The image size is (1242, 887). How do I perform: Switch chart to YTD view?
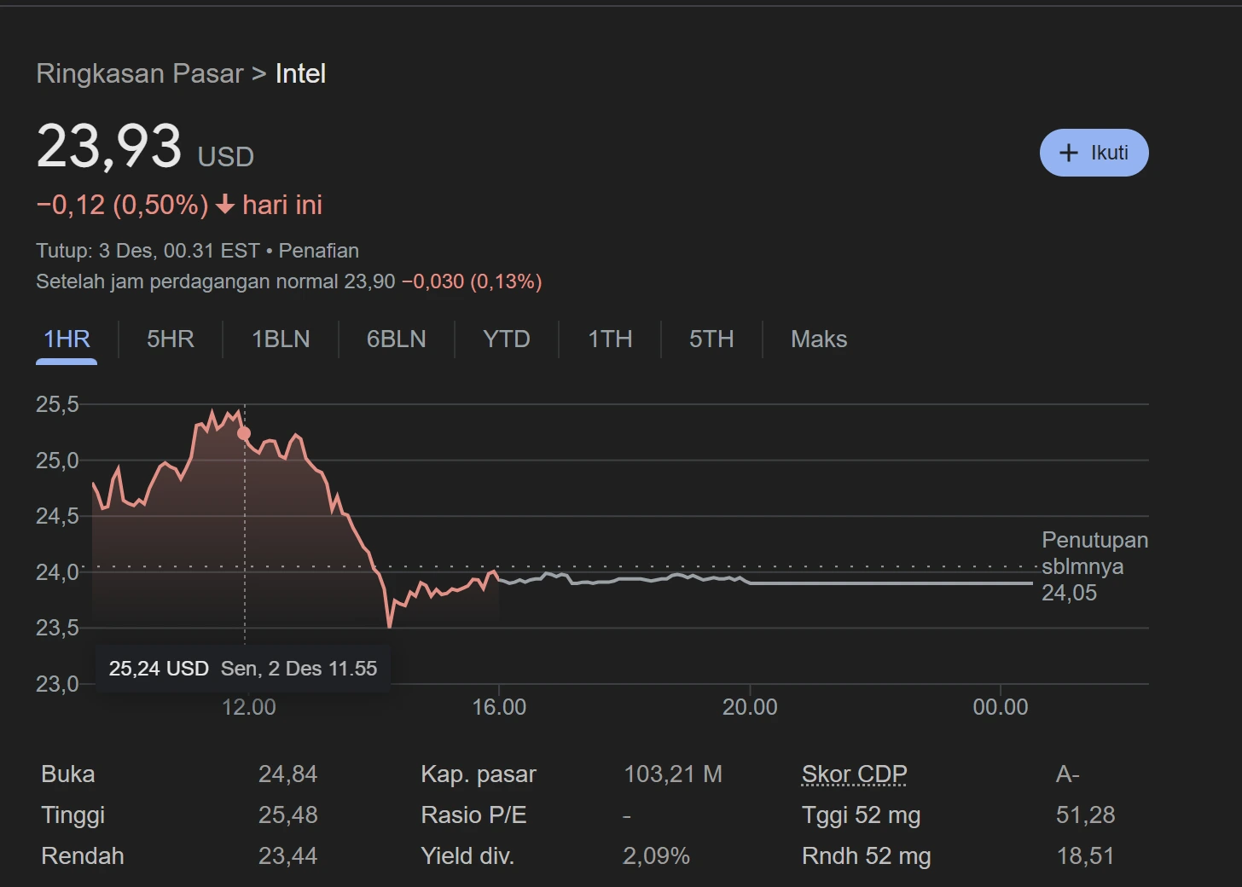[x=507, y=339]
